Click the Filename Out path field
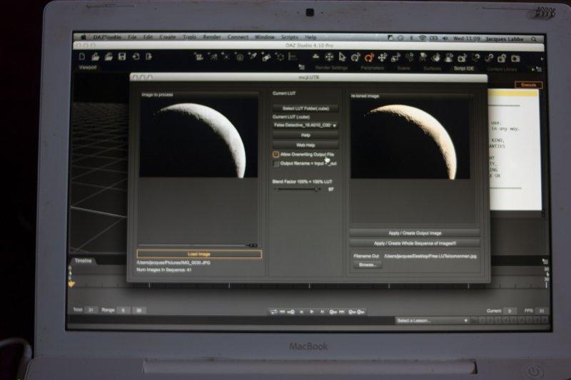Viewport: 571px width, 380px height. tap(430, 257)
